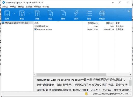
Task: Click the horizontal scrollbar left arrow
Action: pyautogui.click(x=35, y=74)
